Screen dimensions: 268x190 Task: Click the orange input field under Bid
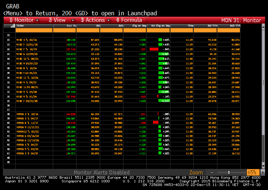click(88, 31)
